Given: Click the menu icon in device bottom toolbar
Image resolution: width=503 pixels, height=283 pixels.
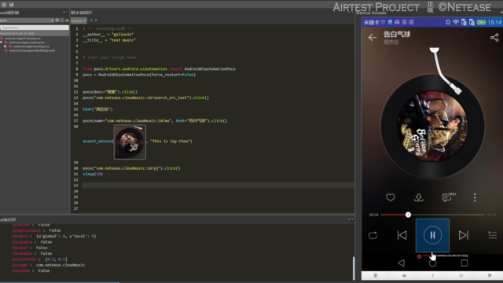Looking at the screenshot, I should click(376, 276).
